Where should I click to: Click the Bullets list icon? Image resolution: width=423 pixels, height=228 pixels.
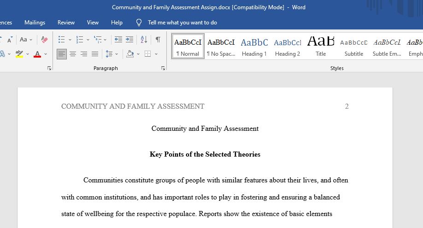(x=61, y=40)
